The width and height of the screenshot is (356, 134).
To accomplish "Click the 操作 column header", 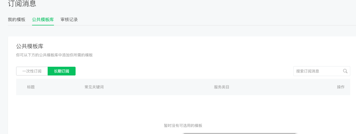I will (341, 87).
